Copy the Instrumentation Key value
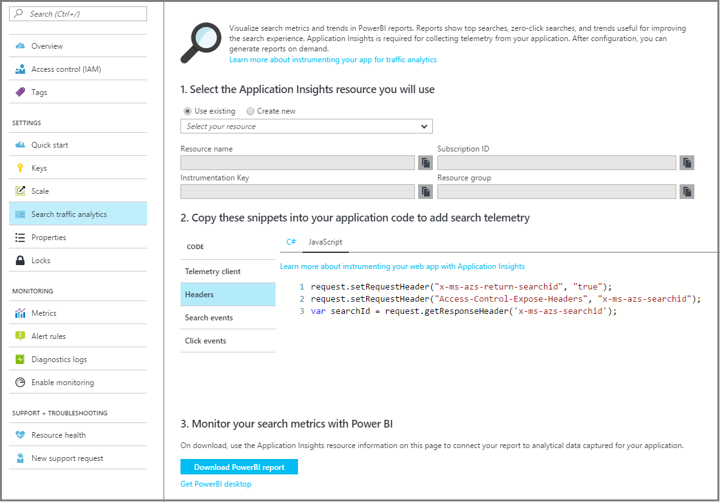This screenshot has height=502, width=720. (425, 192)
